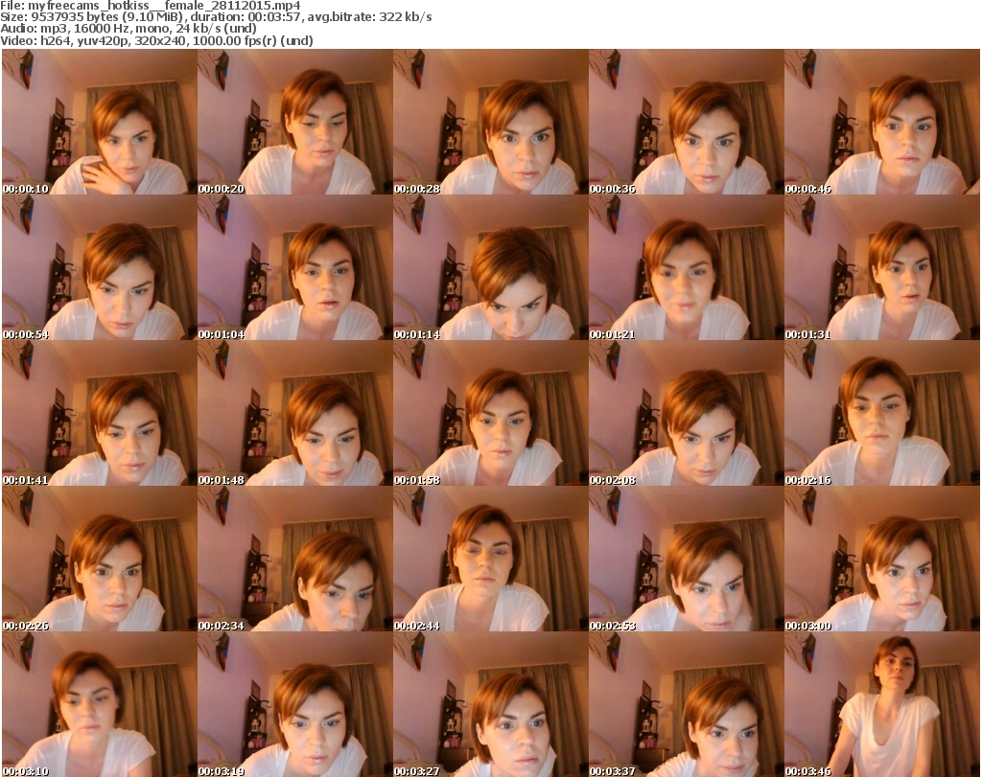Select the Video h264 info line
Image resolution: width=982 pixels, height=777 pixels.
tap(156, 40)
